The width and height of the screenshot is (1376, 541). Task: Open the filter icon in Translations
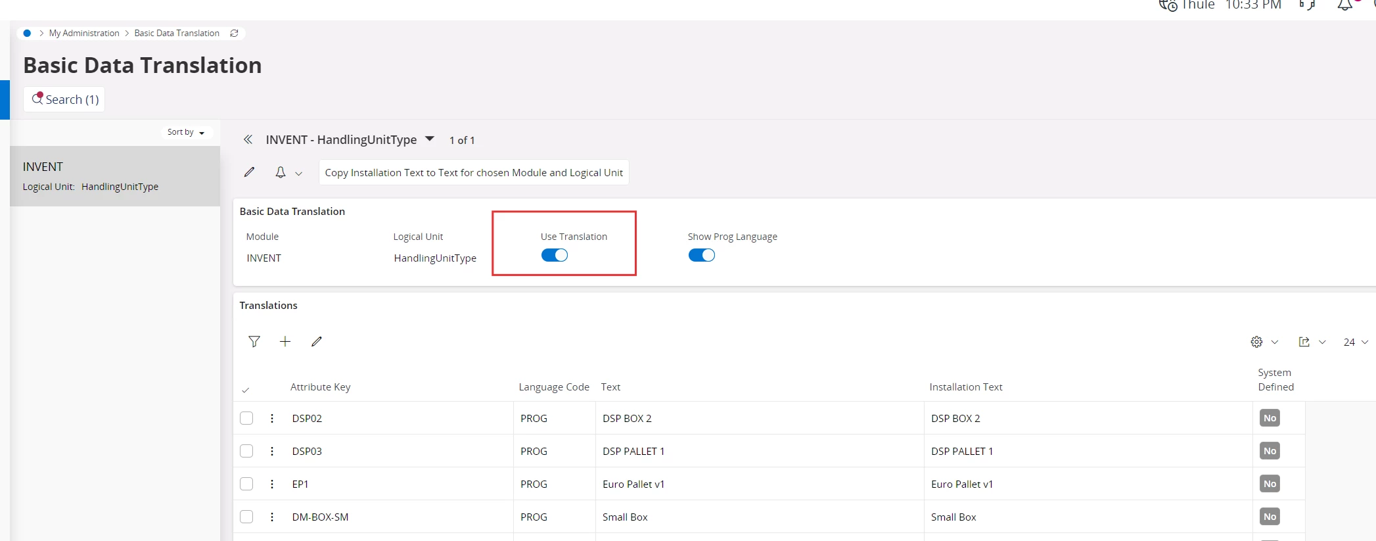coord(254,341)
